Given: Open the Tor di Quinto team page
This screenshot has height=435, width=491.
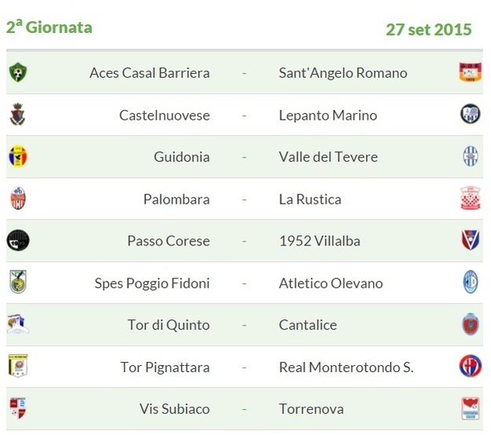Looking at the screenshot, I should [169, 325].
